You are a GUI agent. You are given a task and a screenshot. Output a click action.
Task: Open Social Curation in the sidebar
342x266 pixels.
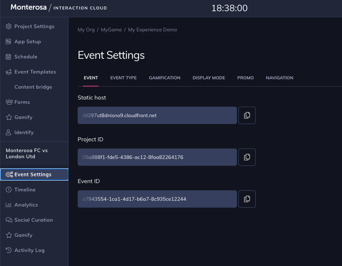click(x=34, y=220)
